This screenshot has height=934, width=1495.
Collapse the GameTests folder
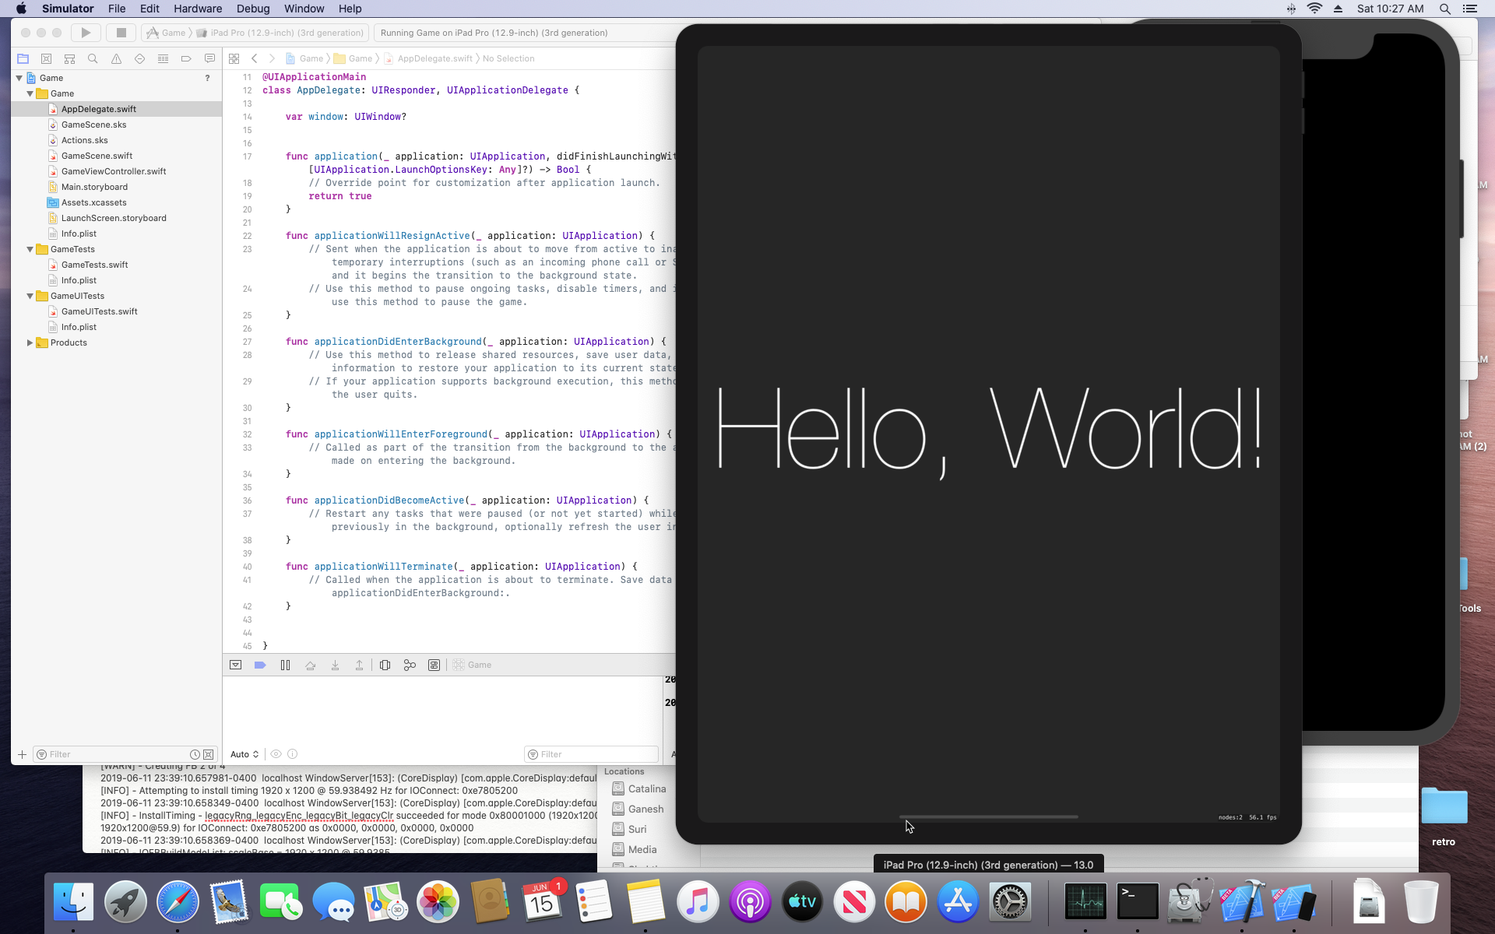pos(30,249)
